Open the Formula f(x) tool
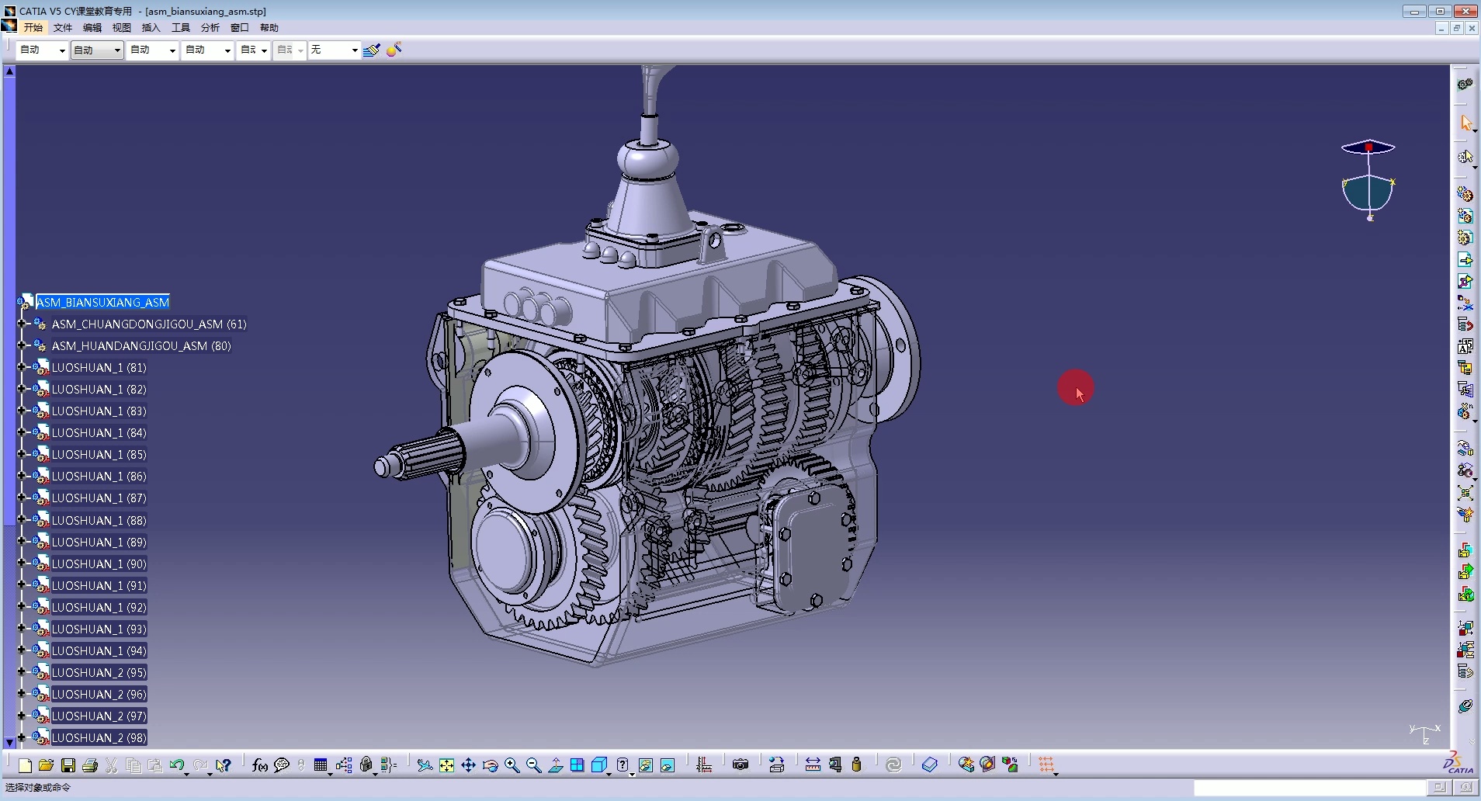The image size is (1481, 801). (260, 765)
